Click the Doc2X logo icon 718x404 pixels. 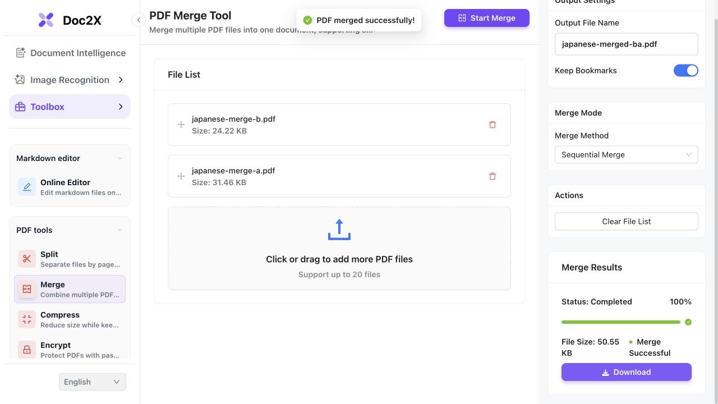click(x=46, y=20)
